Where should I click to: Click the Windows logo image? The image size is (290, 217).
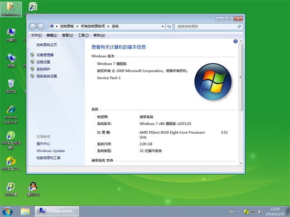tap(213, 81)
